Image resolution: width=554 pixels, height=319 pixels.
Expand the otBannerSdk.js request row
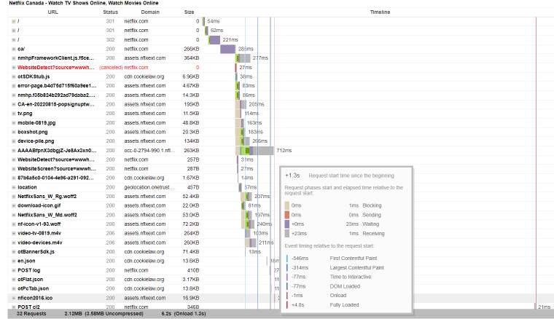13,252
